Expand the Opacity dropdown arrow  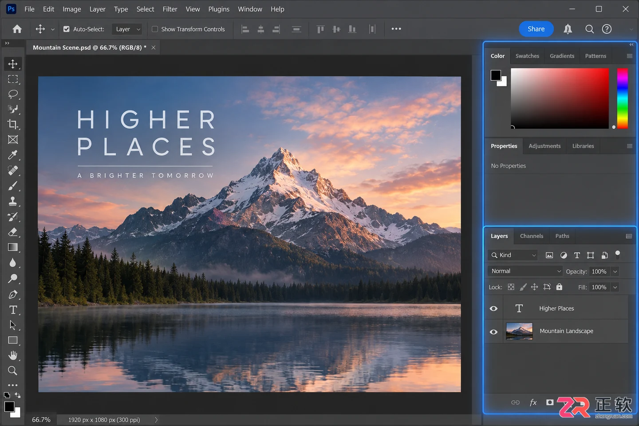pyautogui.click(x=615, y=272)
